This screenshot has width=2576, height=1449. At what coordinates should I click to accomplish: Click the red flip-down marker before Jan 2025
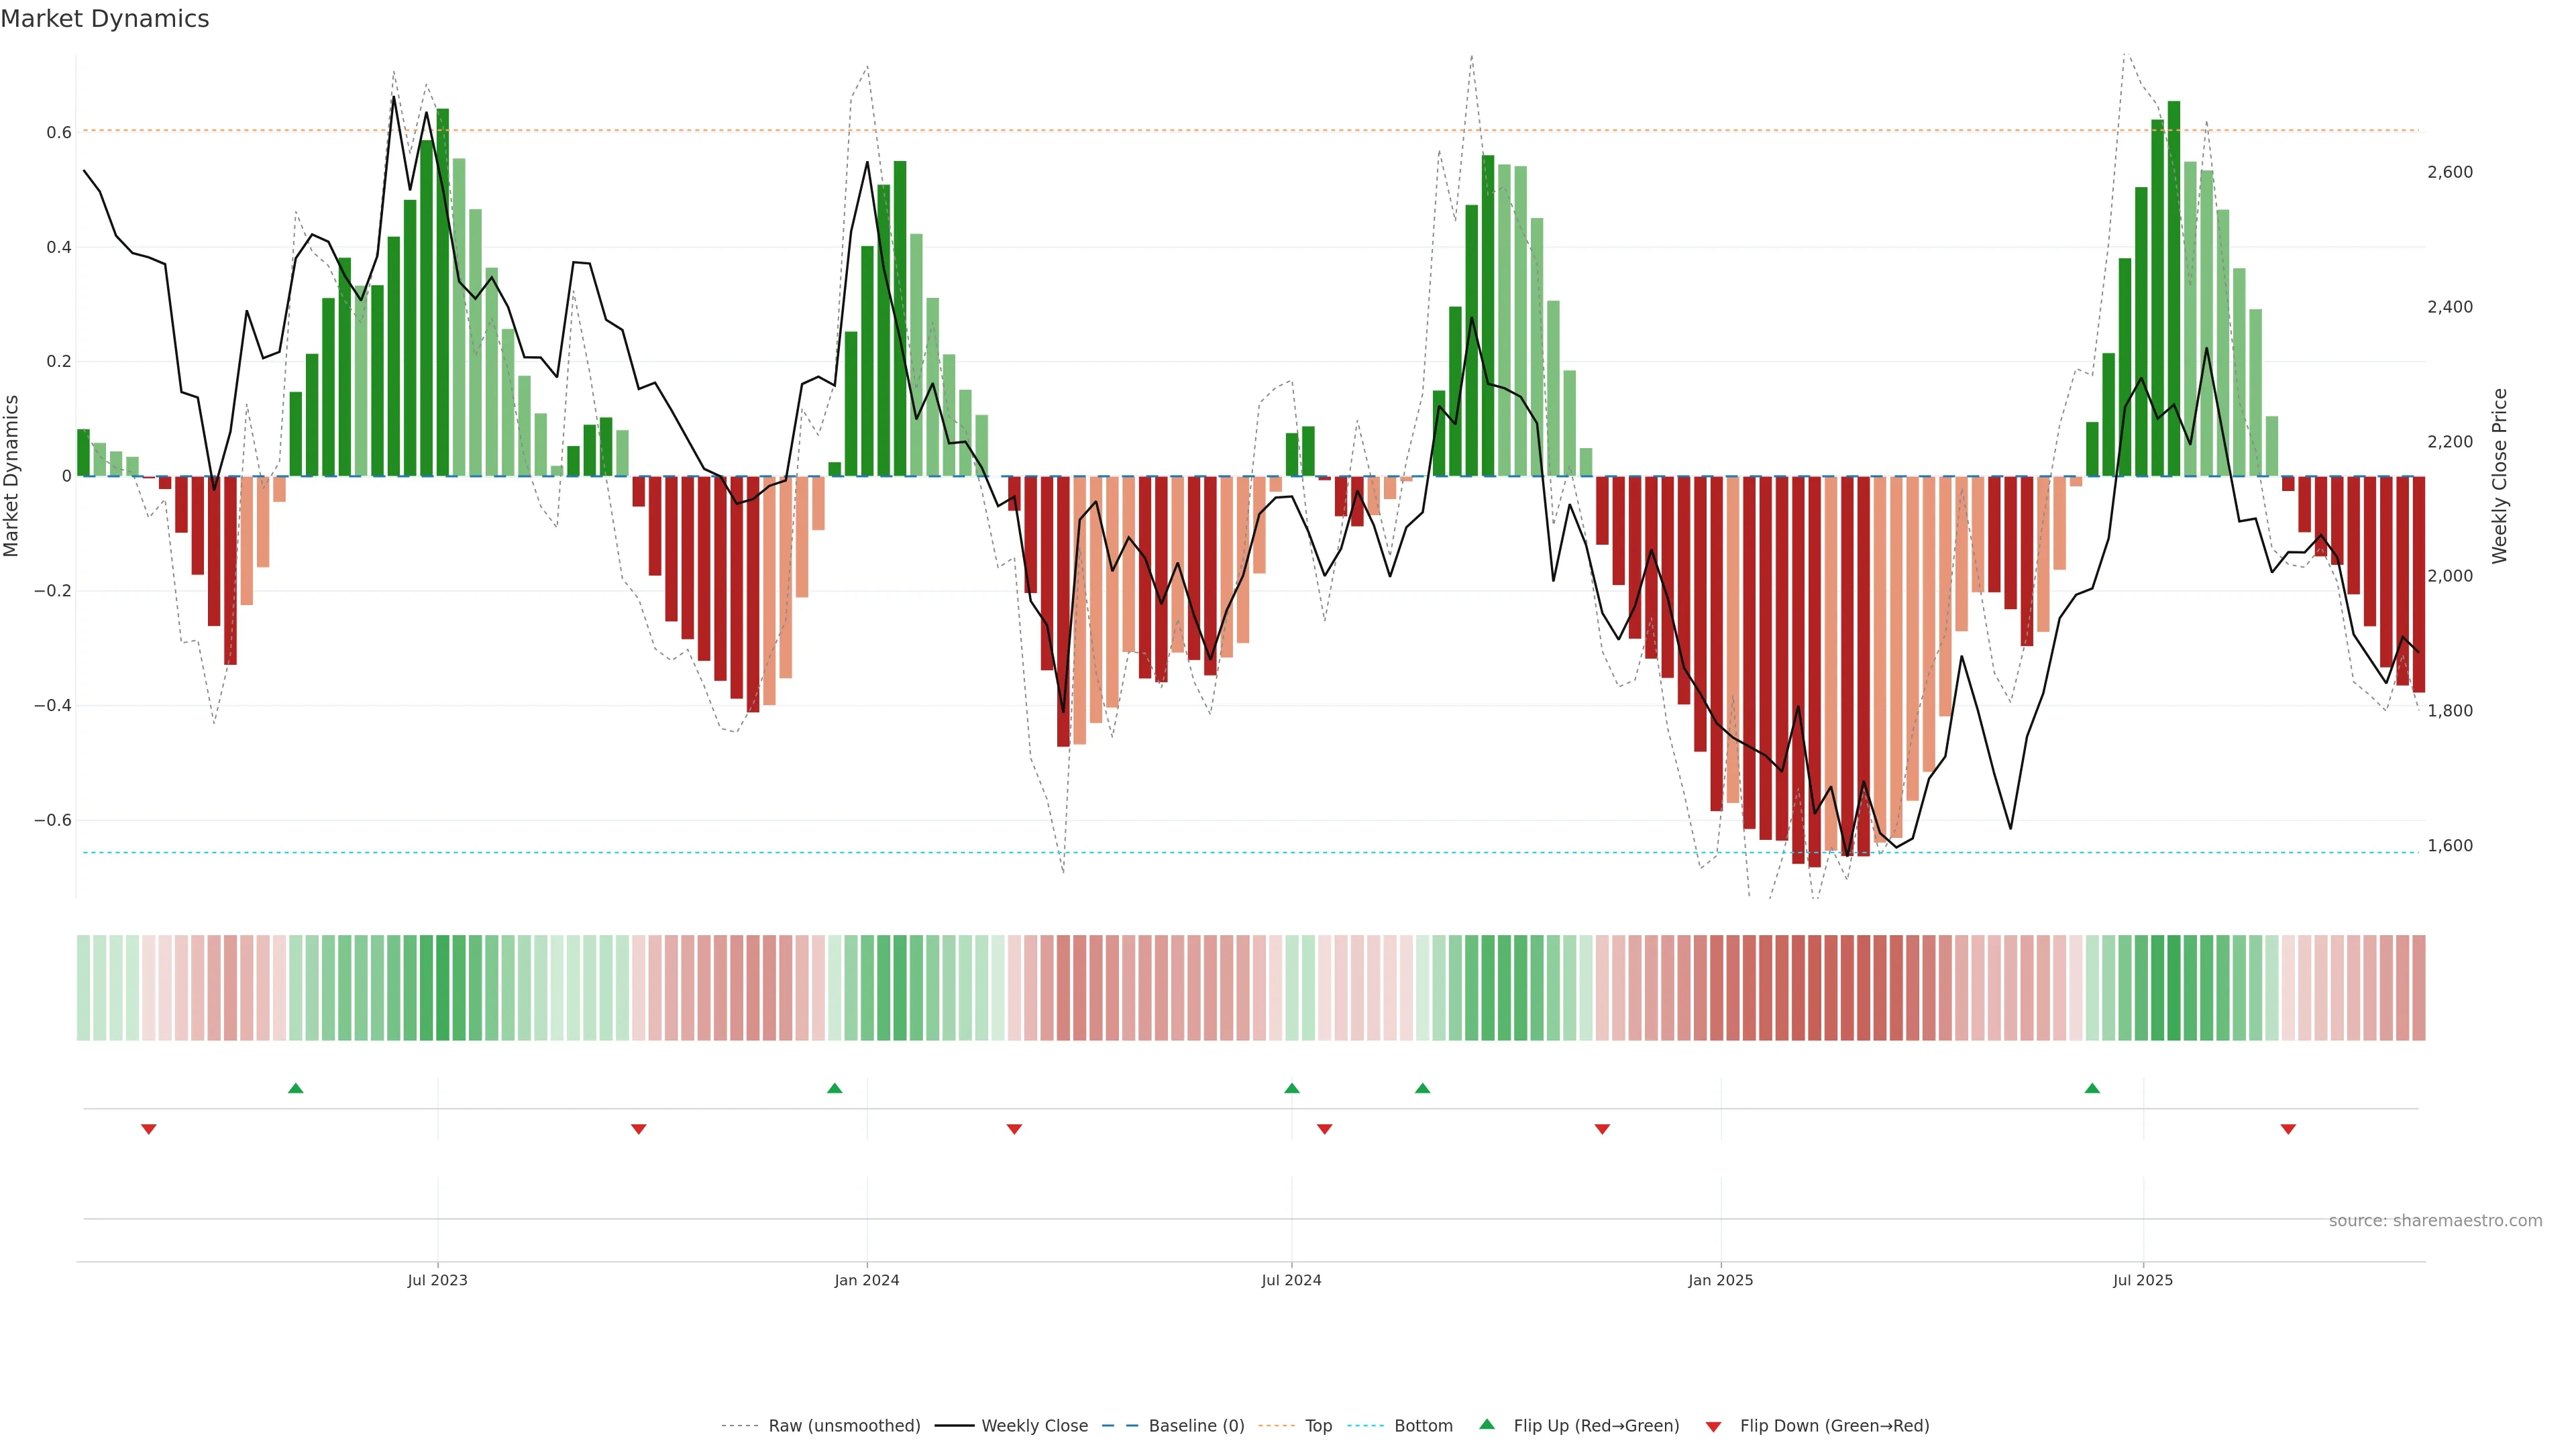1602,1129
